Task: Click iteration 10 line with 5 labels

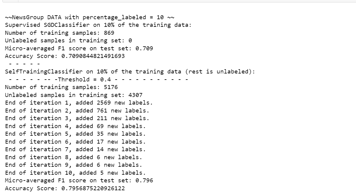Action: [75, 173]
